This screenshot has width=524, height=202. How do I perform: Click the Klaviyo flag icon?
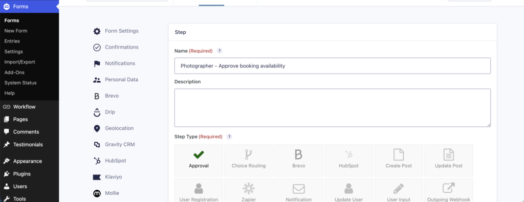point(97,177)
